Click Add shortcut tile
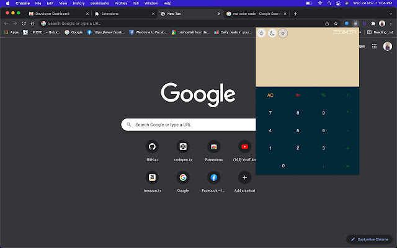Screen dimensions: 397x248 pos(244,182)
